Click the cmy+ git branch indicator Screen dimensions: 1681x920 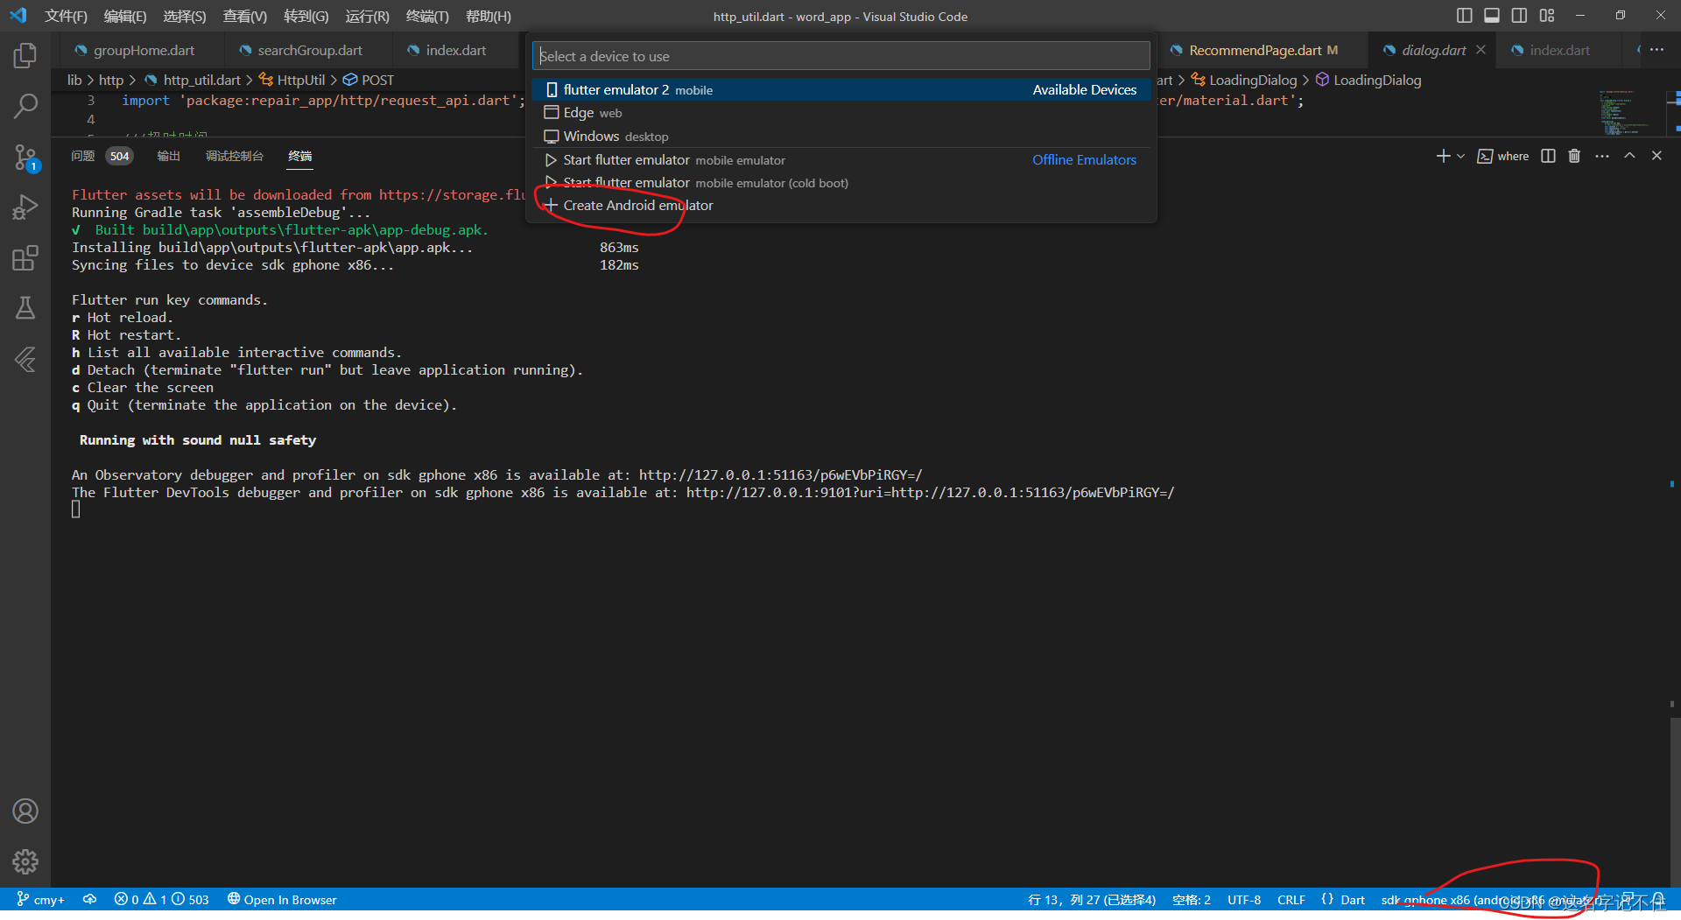[41, 900]
